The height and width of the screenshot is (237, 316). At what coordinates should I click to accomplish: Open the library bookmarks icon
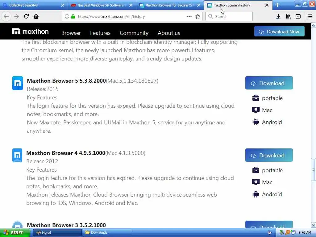tap(288, 16)
